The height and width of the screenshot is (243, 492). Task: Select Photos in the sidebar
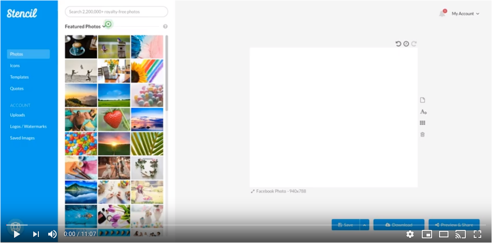[x=28, y=54]
